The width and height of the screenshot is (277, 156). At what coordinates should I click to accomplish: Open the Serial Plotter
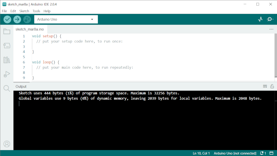[260, 19]
